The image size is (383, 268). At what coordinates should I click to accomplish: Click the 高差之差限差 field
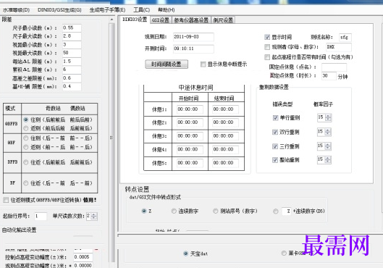[72, 78]
